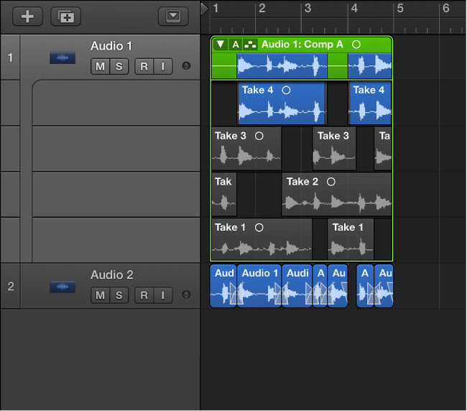This screenshot has width=467, height=411.
Task: Collapse the take folder disclosure triangle
Action: click(221, 45)
